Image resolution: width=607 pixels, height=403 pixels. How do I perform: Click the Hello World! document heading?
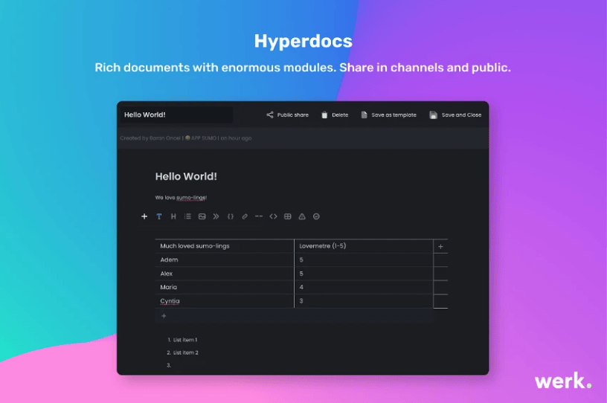[186, 176]
